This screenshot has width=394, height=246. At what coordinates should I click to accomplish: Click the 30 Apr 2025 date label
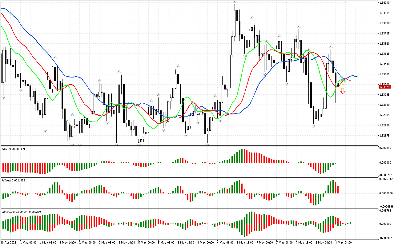coord(10,242)
